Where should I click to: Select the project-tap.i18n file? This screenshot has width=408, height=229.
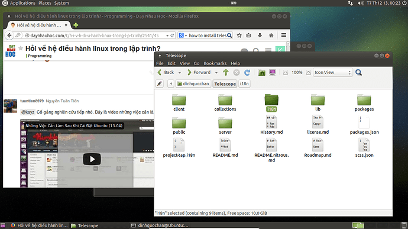coord(179,148)
